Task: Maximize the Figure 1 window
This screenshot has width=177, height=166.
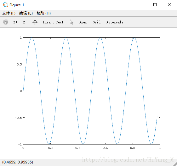Action: pos(155,5)
